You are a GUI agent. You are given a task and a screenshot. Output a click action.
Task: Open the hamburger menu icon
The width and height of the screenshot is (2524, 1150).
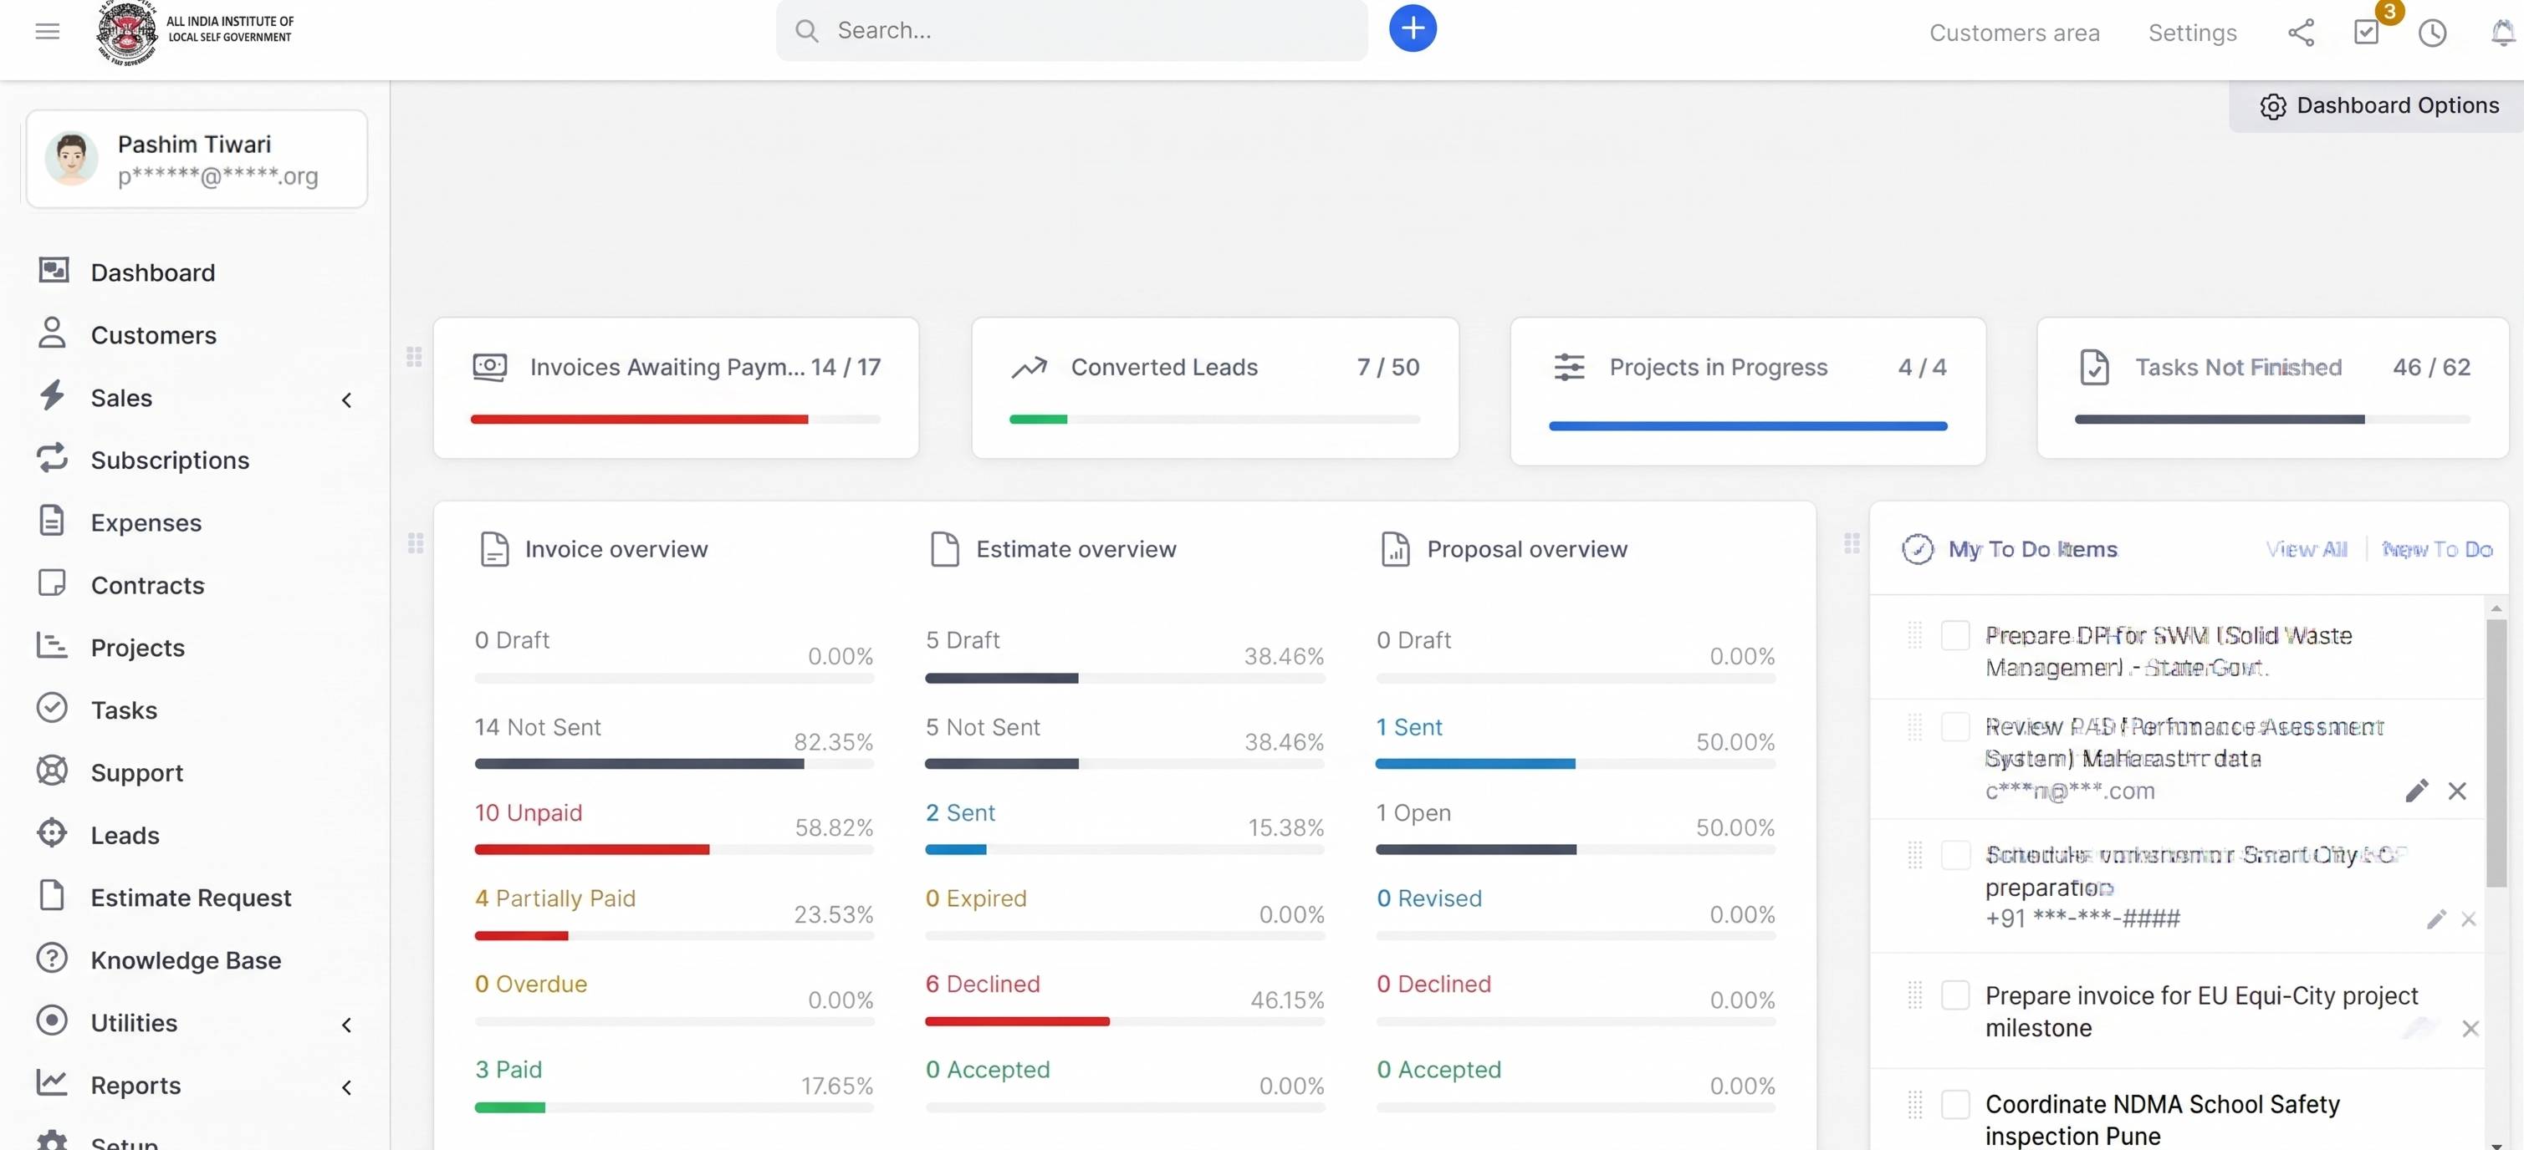47,32
